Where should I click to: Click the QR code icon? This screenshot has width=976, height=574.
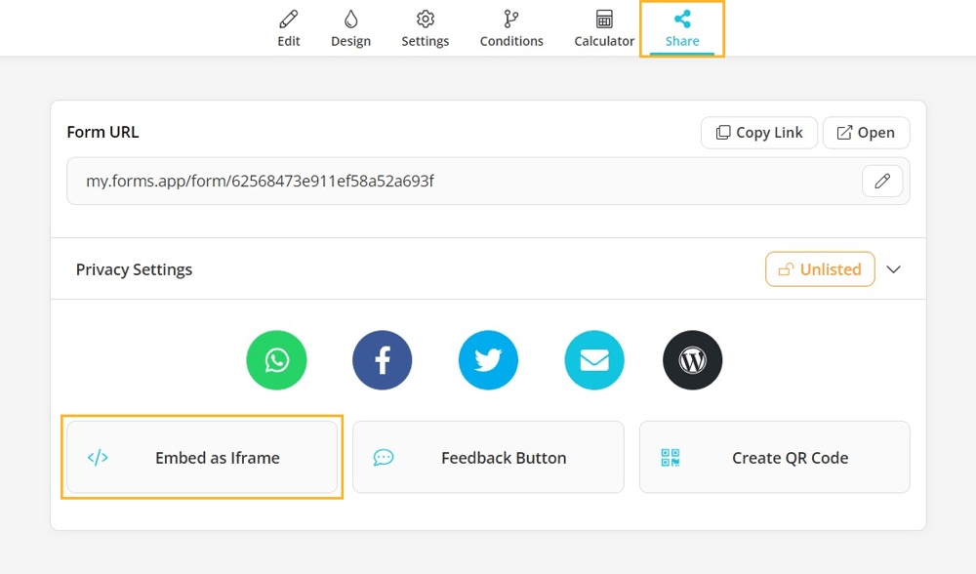(671, 457)
